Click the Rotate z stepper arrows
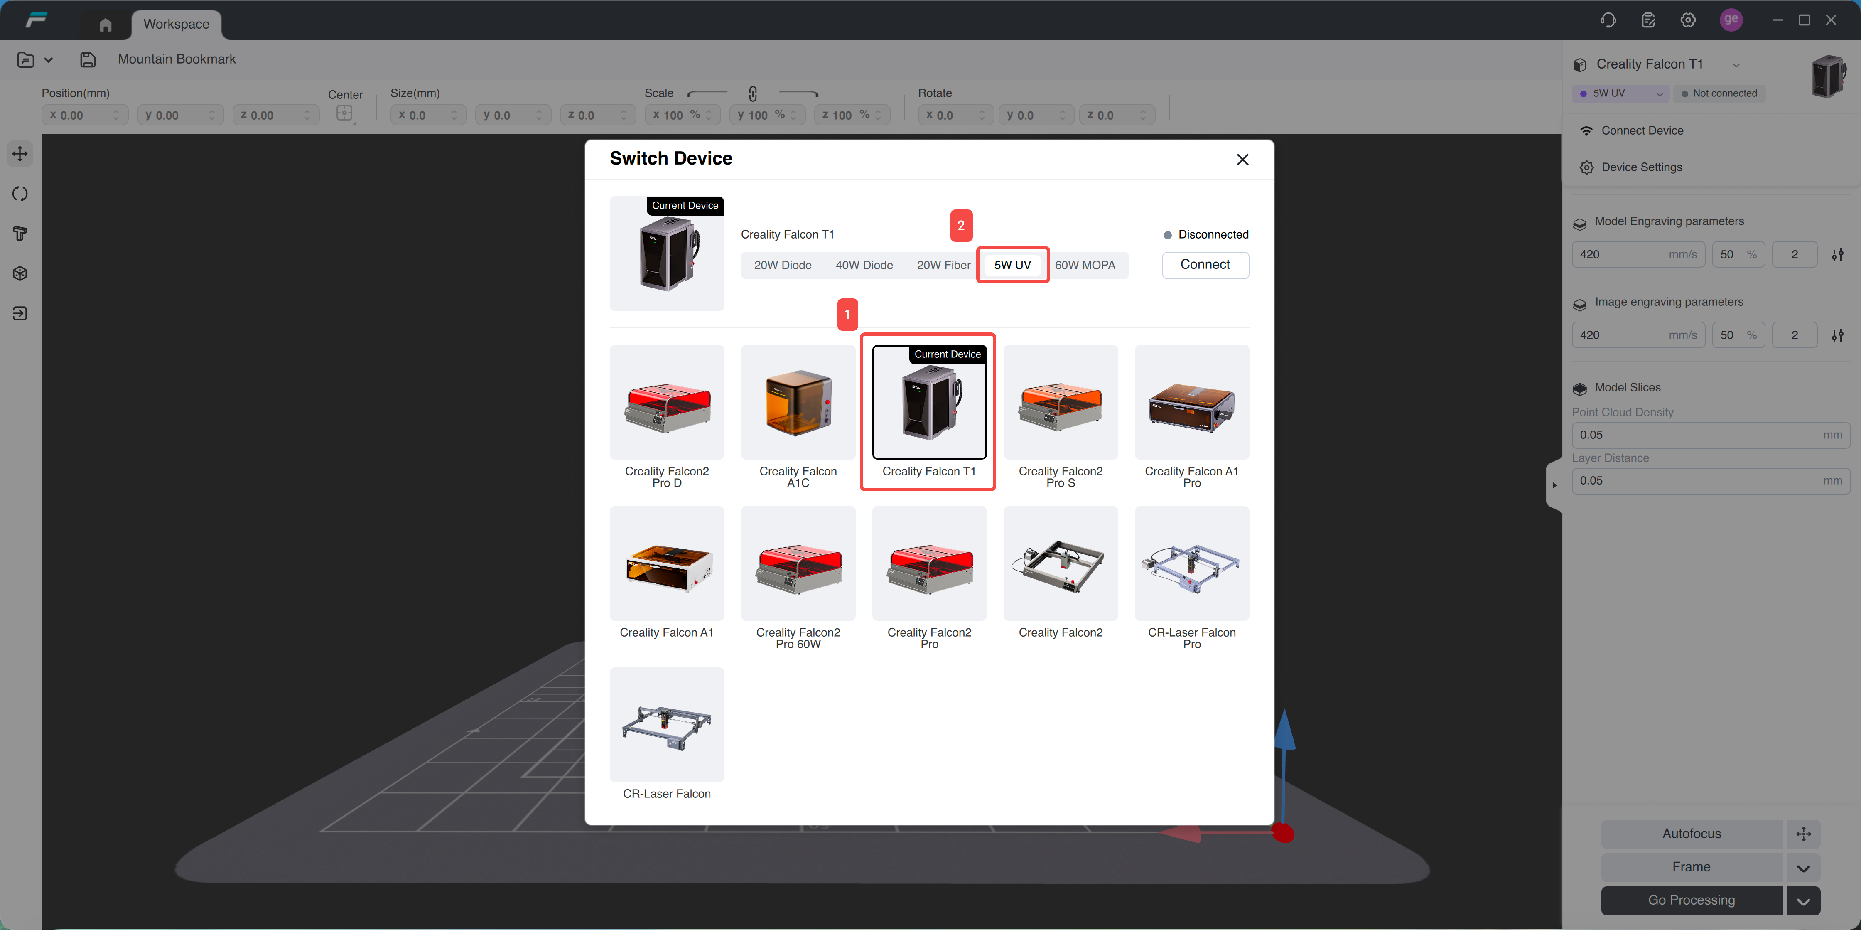The image size is (1861, 930). pos(1143,115)
